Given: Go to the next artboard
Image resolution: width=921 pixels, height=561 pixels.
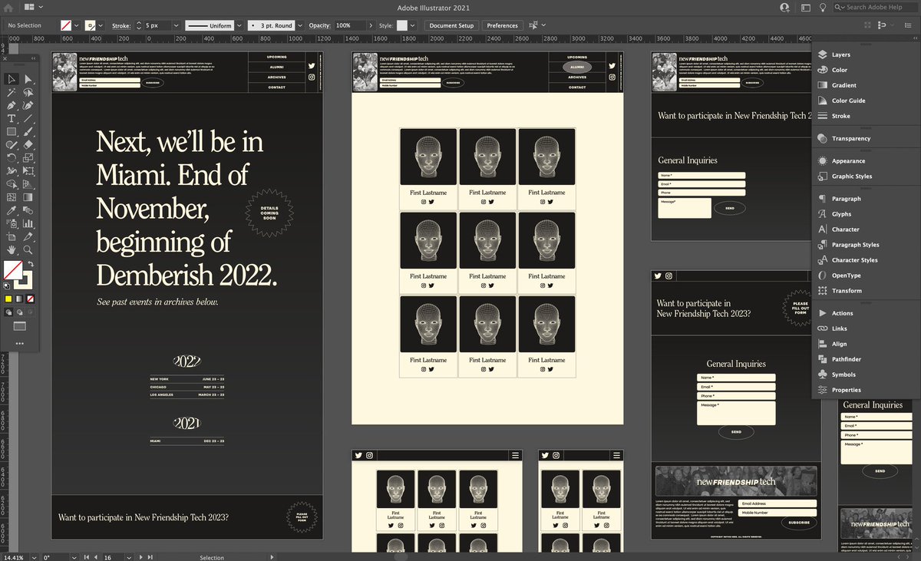Looking at the screenshot, I should pyautogui.click(x=140, y=557).
